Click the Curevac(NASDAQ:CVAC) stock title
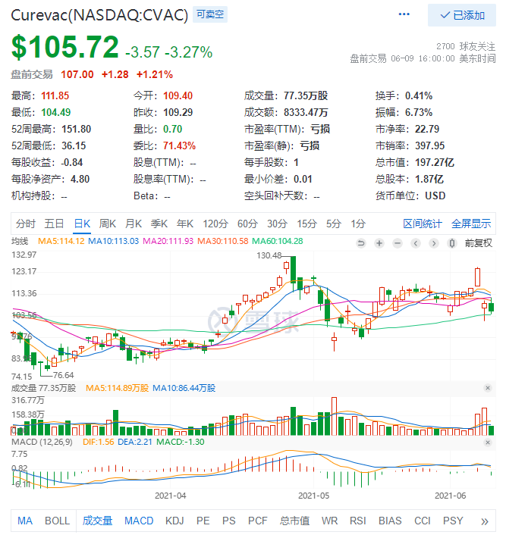 click(x=99, y=15)
